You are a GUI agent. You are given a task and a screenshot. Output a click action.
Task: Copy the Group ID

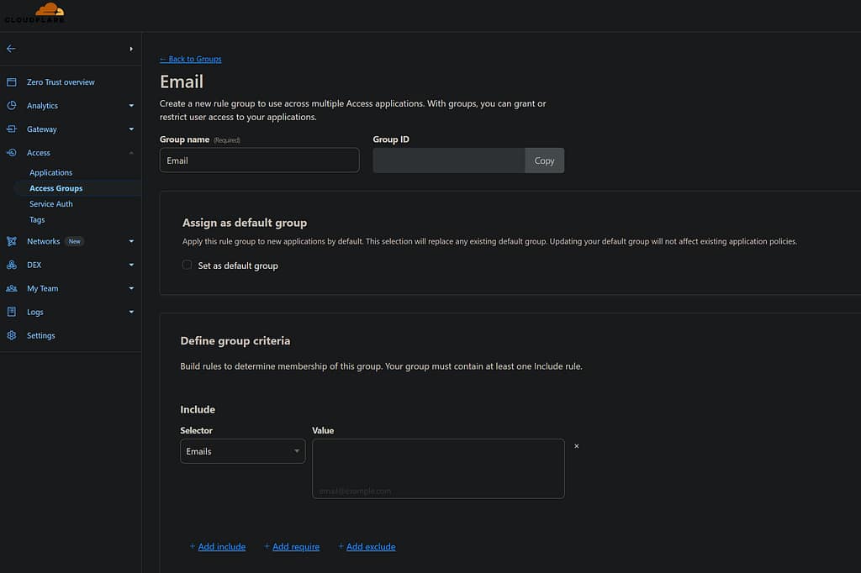click(x=544, y=160)
